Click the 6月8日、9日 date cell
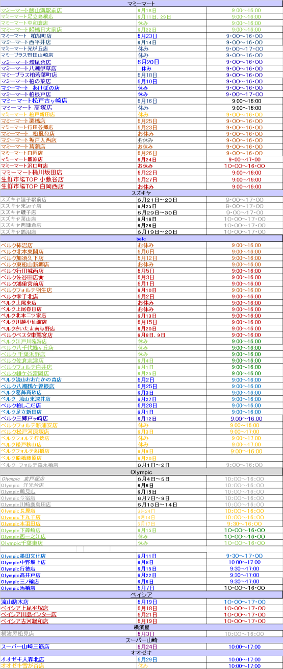The width and height of the screenshot is (283, 669). pyautogui.click(x=171, y=335)
